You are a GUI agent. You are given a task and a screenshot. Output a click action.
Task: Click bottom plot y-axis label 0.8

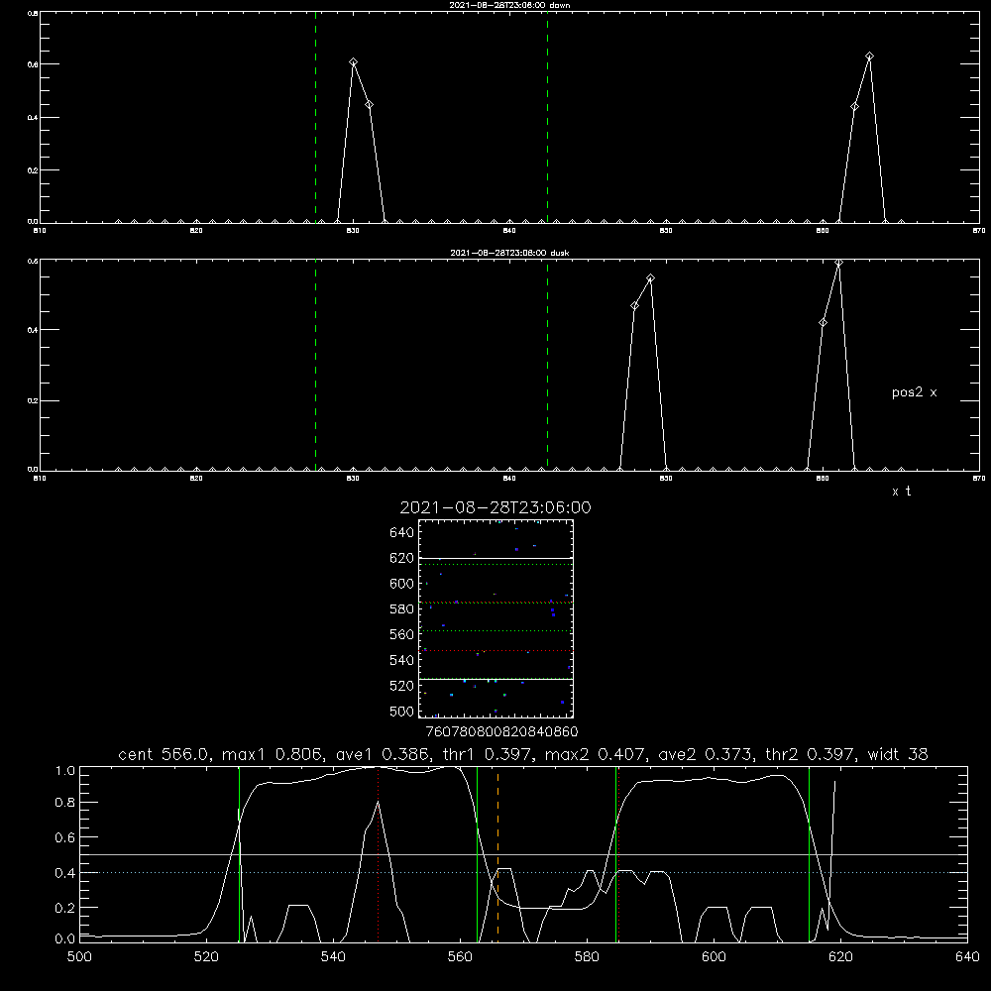(x=65, y=803)
